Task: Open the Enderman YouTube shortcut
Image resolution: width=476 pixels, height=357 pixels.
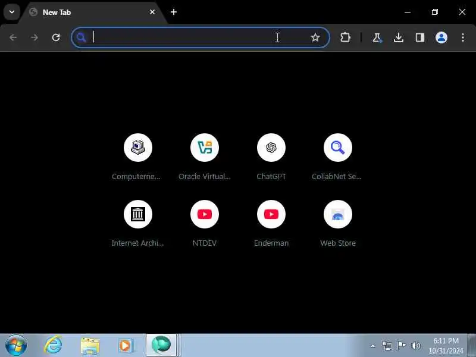Action: 271,224
